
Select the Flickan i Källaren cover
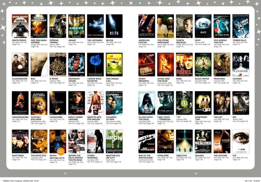39,103
